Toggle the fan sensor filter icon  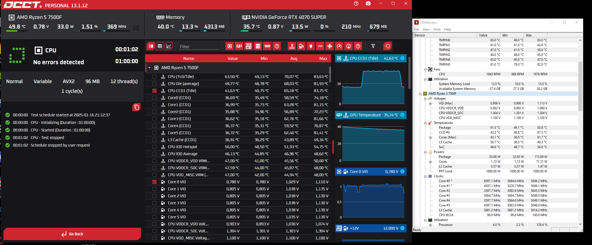click(330, 46)
